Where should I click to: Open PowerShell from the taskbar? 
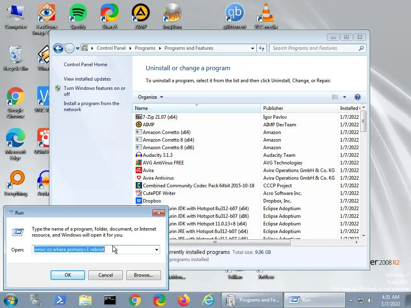click(60, 300)
